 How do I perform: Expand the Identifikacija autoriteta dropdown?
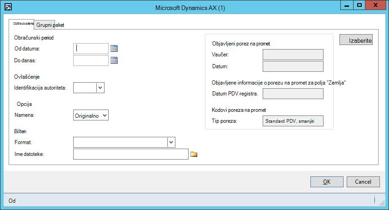click(100, 88)
